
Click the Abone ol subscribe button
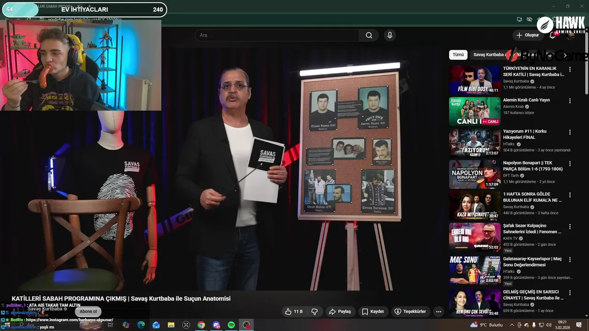click(88, 312)
